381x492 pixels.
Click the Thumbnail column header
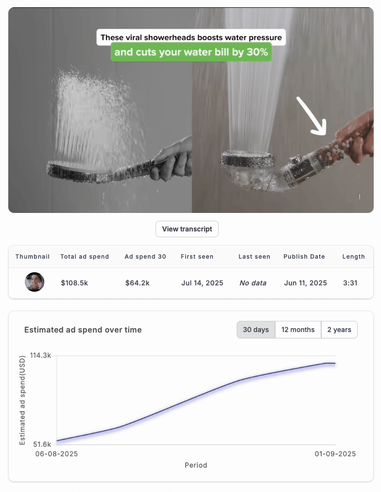coord(33,256)
